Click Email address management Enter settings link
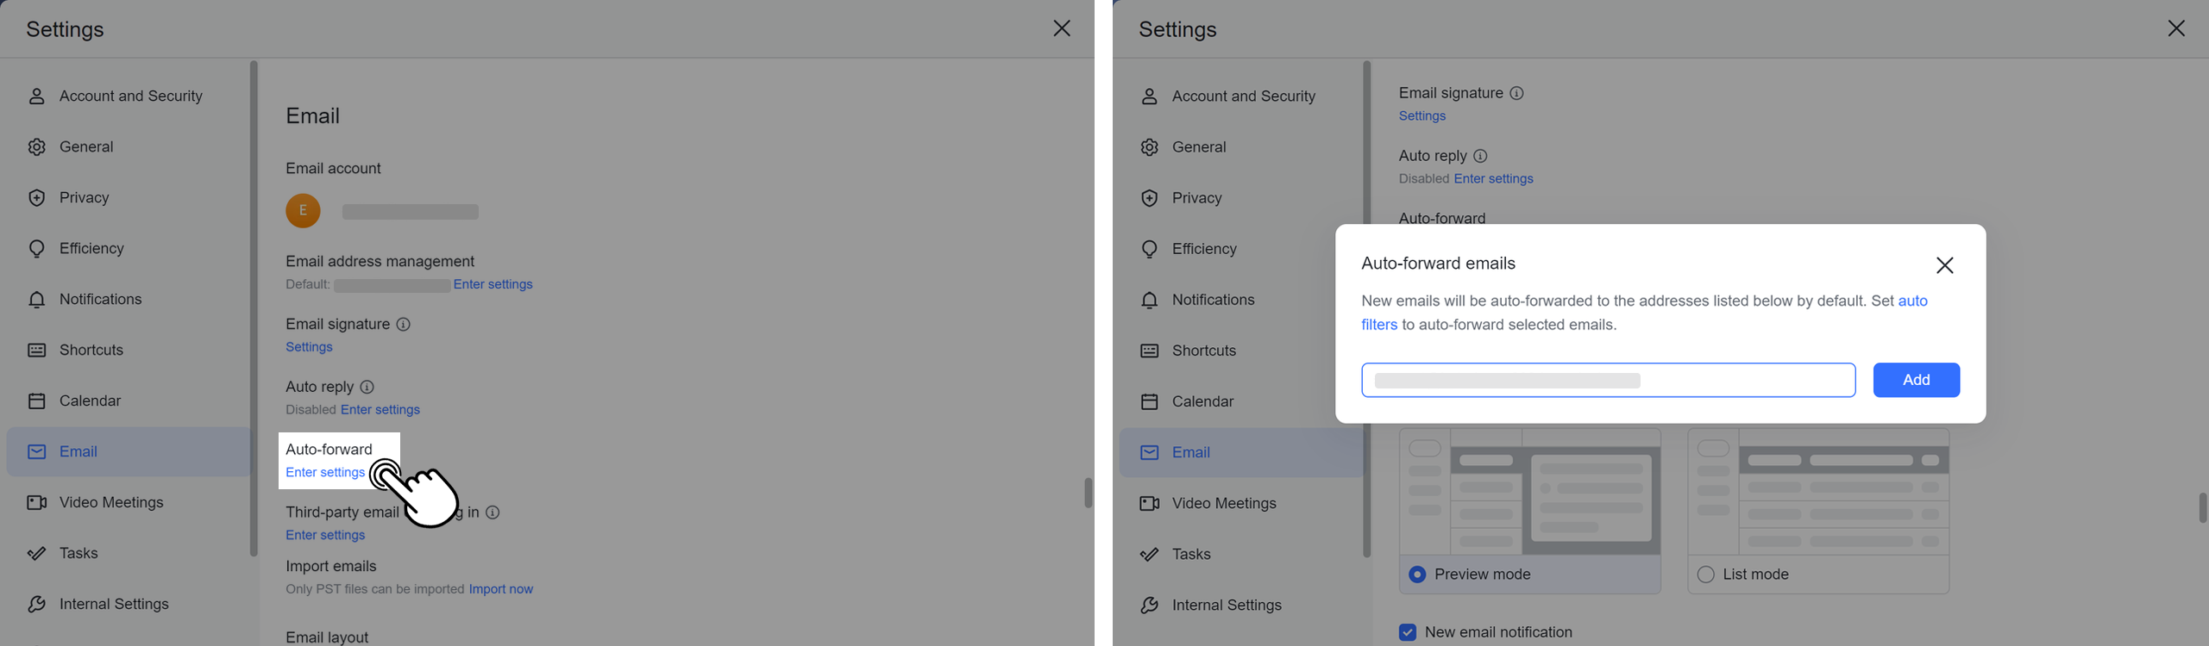Screen dimensions: 2209x646 tap(493, 284)
